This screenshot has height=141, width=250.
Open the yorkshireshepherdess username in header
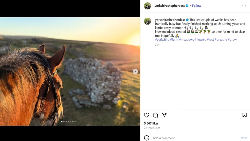click(x=170, y=6)
